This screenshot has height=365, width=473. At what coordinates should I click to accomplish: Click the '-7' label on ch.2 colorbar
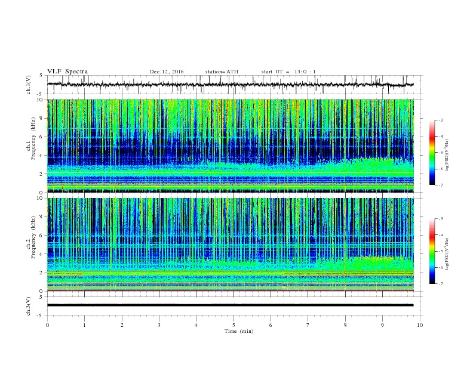[x=441, y=284]
